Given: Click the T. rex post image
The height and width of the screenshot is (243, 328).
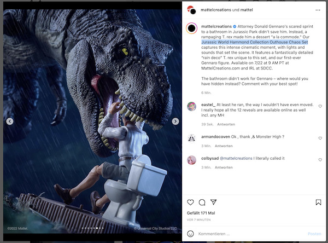Looking at the screenshot, I should point(92,121).
